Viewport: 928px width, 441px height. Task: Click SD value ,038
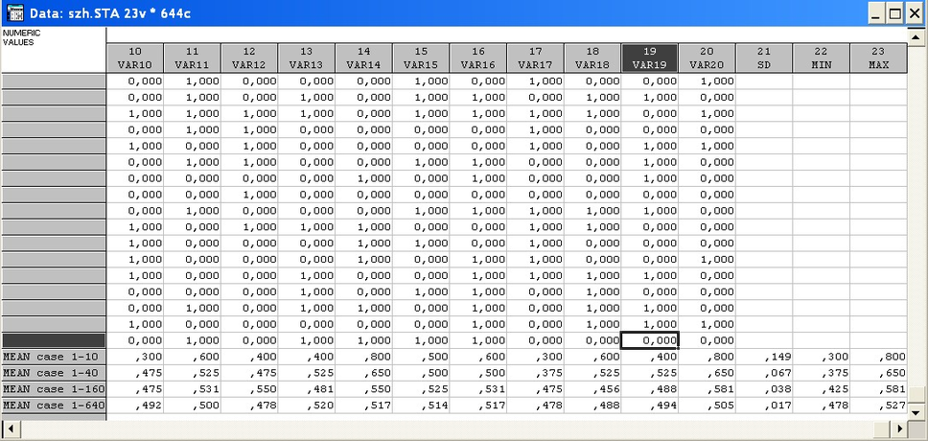765,389
